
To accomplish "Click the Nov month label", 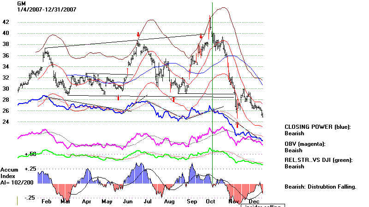I will pos(233,201).
